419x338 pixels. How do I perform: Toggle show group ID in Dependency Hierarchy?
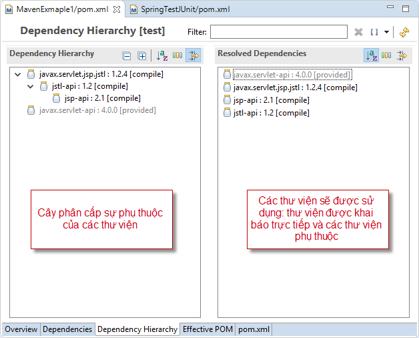click(177, 56)
